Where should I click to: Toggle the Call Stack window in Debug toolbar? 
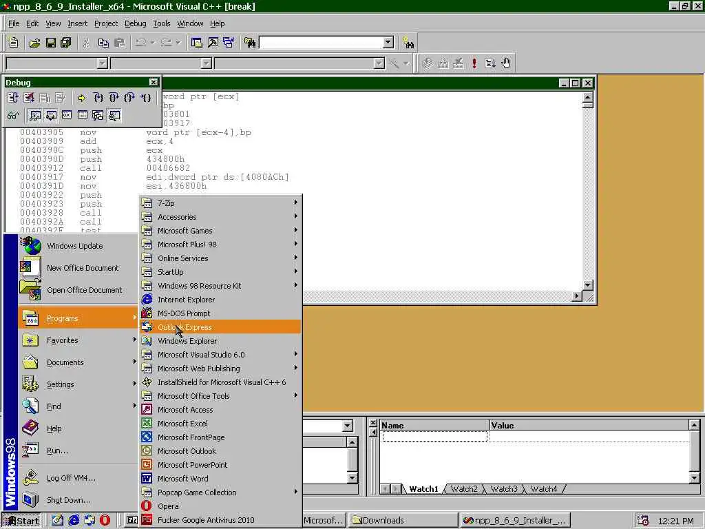coord(98,116)
